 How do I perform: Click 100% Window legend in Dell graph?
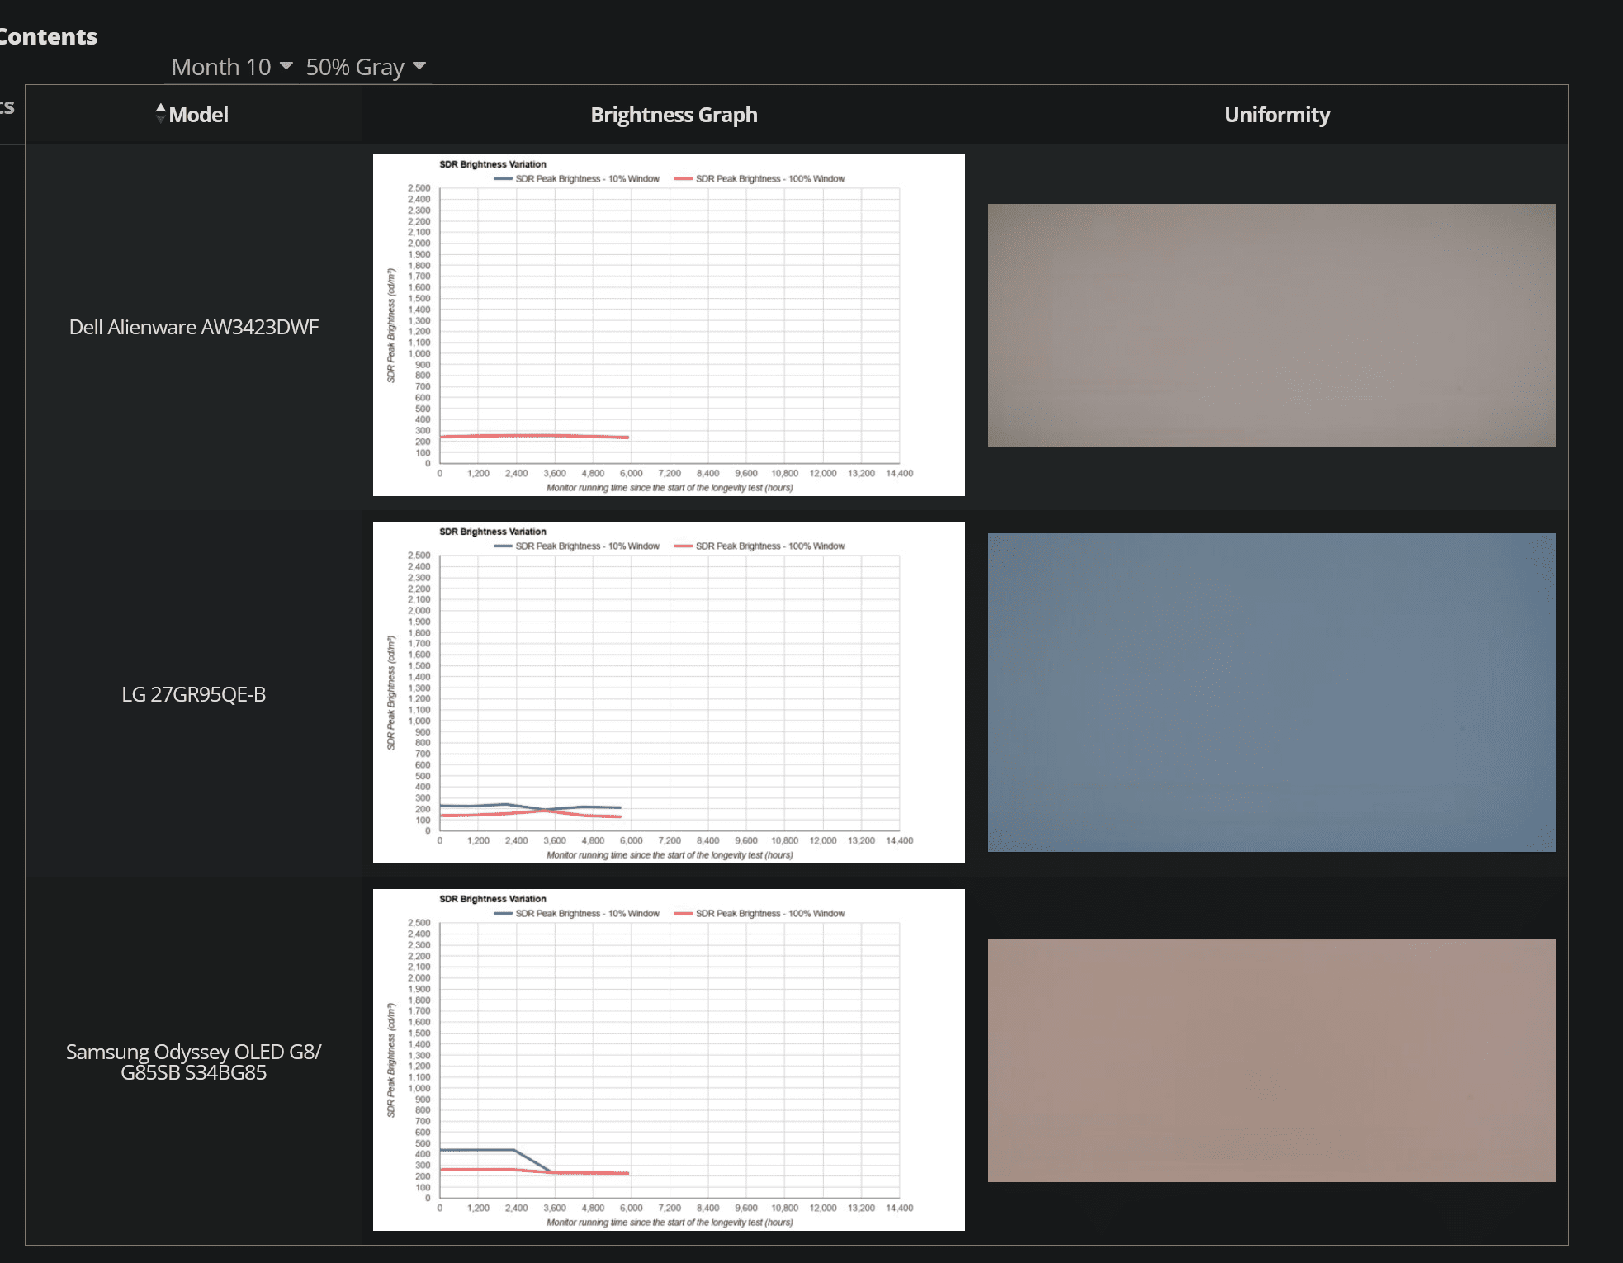(759, 179)
